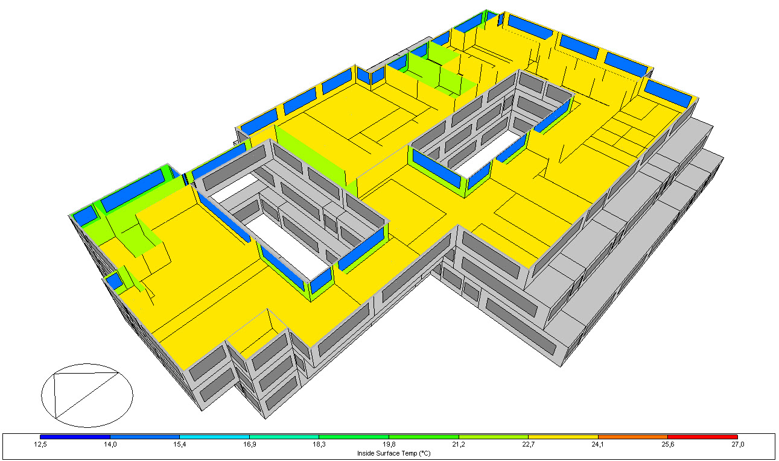Click the cyan 15,4–16,9 legend segment
Screen dimensions: 779x461
[214, 436]
